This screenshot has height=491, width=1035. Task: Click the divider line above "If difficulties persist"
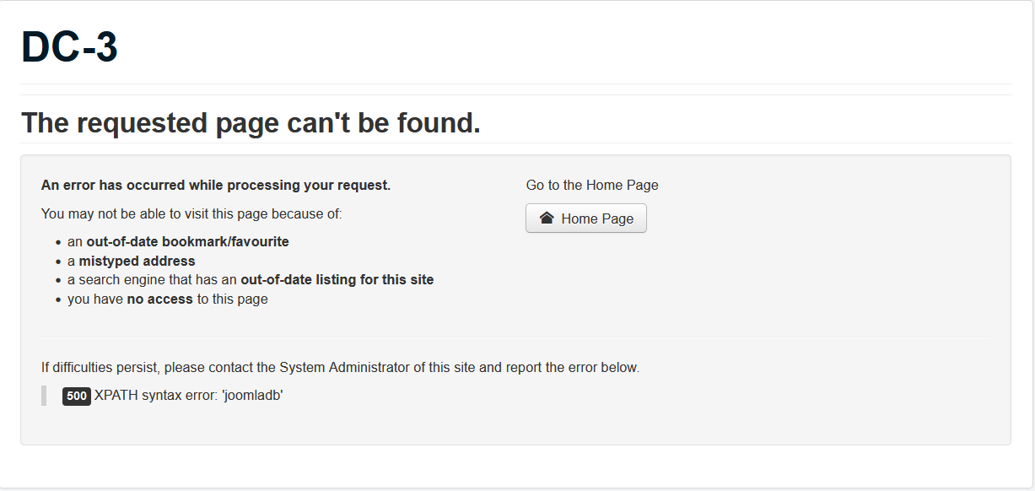515,338
